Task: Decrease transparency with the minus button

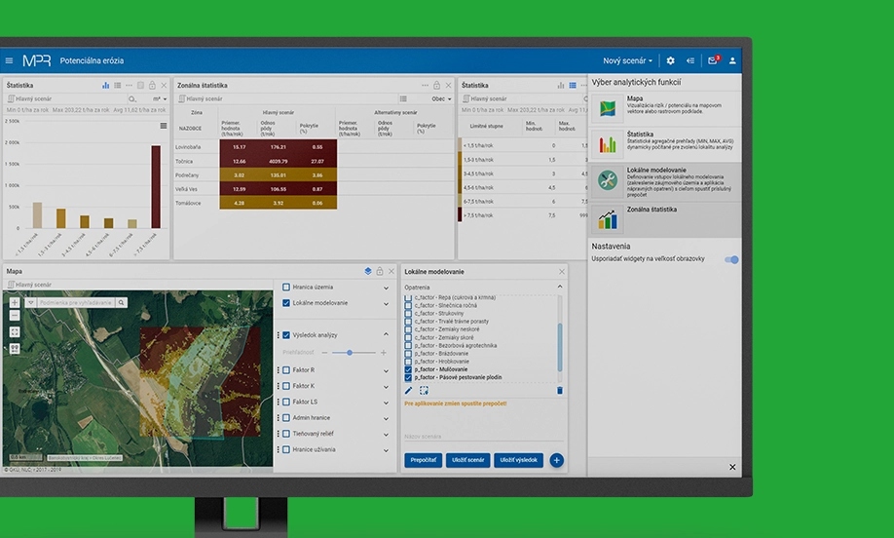Action: 324,353
